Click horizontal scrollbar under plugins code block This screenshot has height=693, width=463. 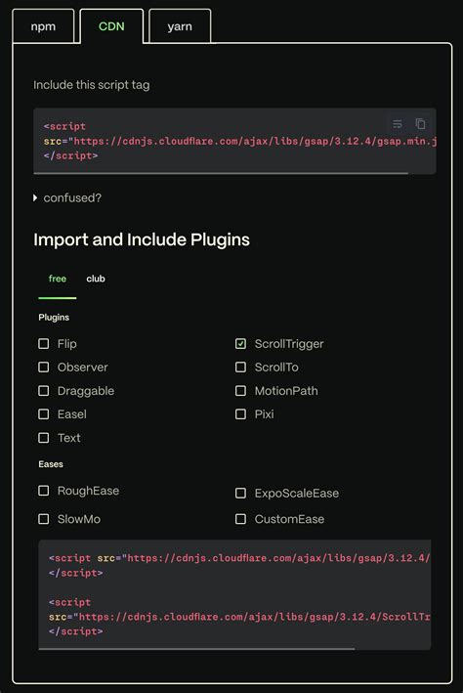click(196, 649)
